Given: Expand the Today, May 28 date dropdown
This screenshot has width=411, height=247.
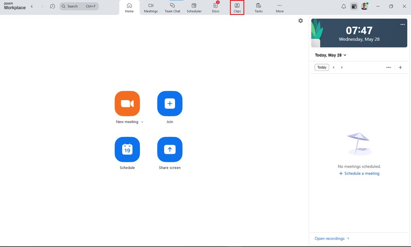Looking at the screenshot, I should [x=345, y=55].
